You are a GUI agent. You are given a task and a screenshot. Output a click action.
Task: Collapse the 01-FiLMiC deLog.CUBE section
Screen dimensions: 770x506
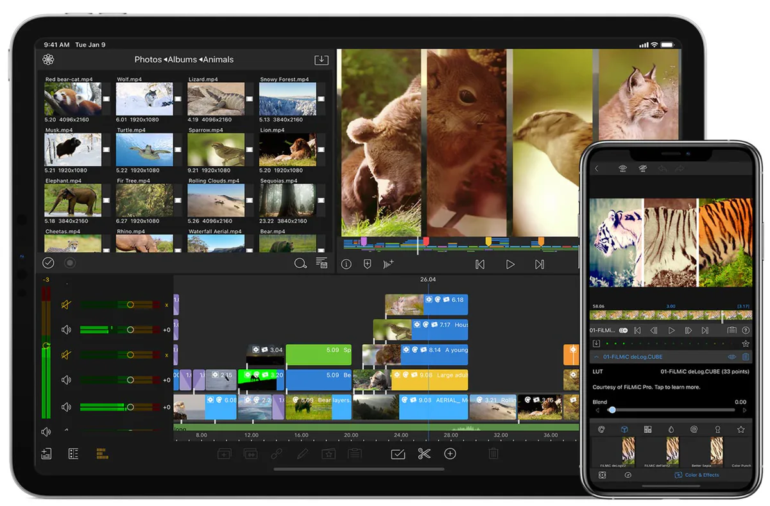(596, 356)
